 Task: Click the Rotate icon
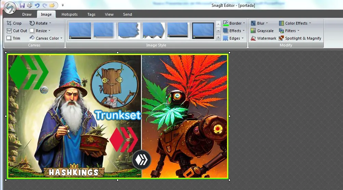[x=32, y=23]
